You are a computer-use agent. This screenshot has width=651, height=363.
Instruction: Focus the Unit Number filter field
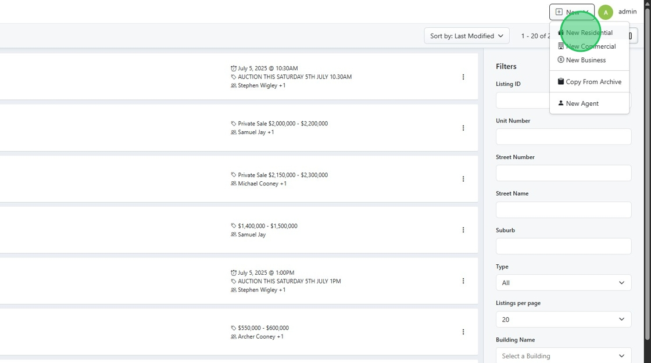click(x=563, y=136)
